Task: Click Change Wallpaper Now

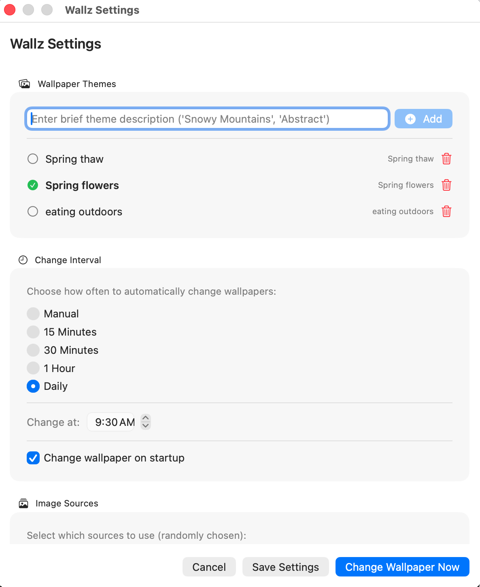Action: click(x=402, y=567)
